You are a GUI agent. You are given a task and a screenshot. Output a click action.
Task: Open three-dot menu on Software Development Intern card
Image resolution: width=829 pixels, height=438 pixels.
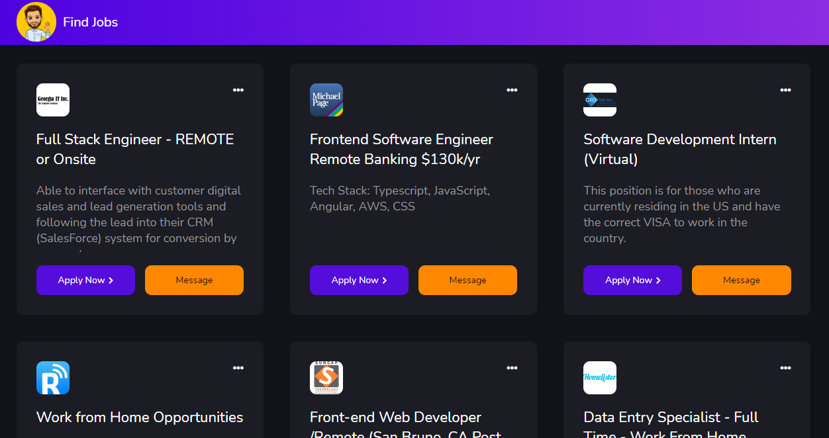785,90
